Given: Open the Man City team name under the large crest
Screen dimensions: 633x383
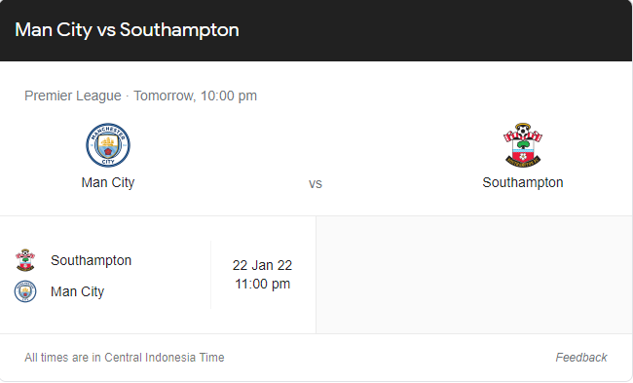Looking at the screenshot, I should pyautogui.click(x=108, y=182).
